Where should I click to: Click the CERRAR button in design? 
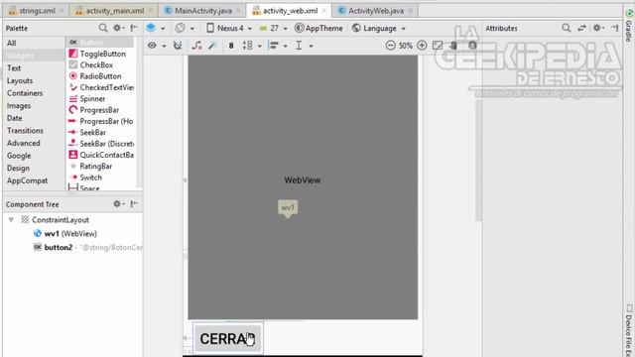(x=228, y=338)
